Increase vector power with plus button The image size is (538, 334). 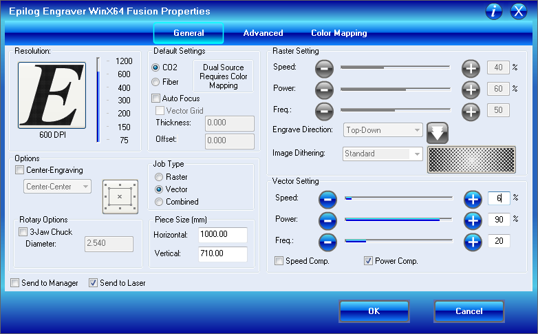[x=473, y=221]
